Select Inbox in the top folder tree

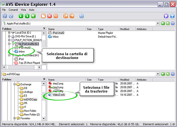(x=22, y=52)
